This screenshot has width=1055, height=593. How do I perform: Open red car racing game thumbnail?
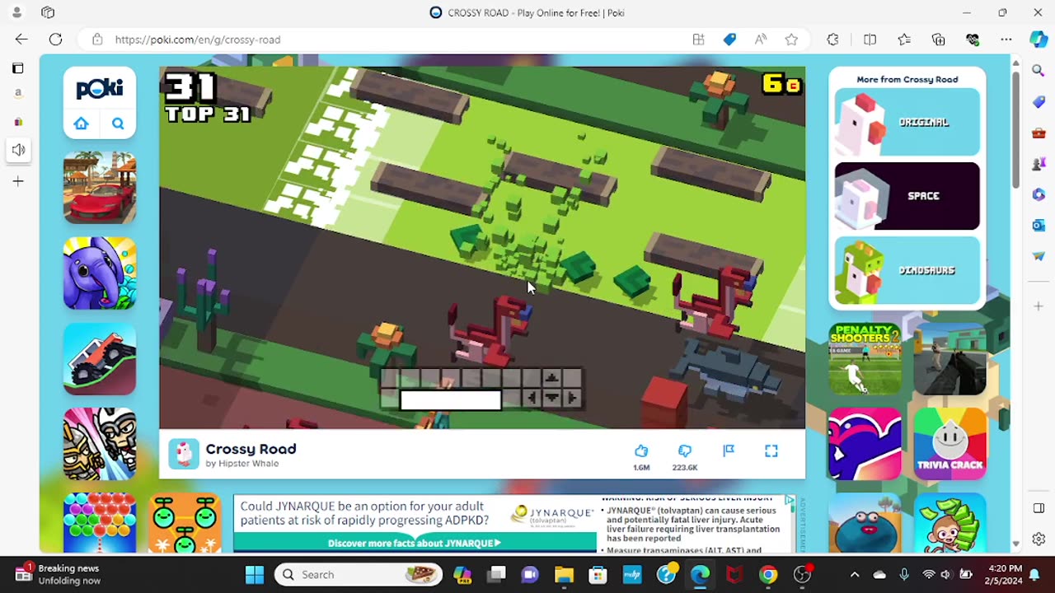pyautogui.click(x=100, y=188)
